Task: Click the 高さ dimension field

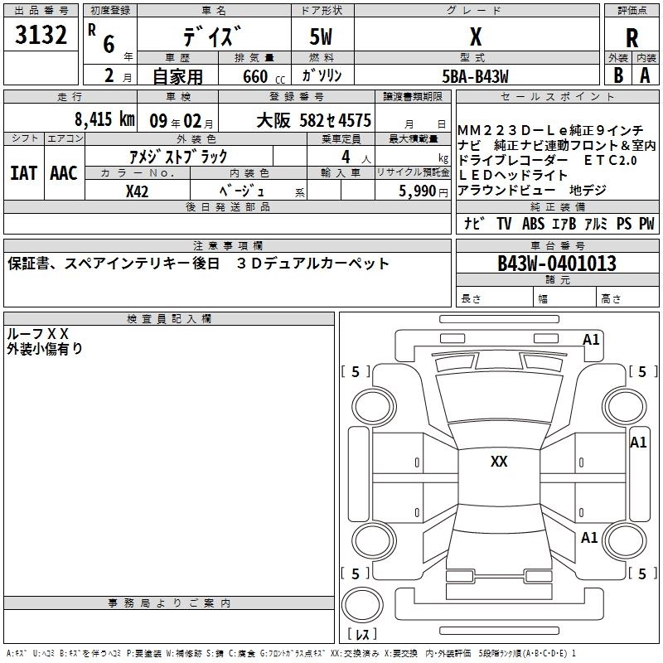Action: 628,298
